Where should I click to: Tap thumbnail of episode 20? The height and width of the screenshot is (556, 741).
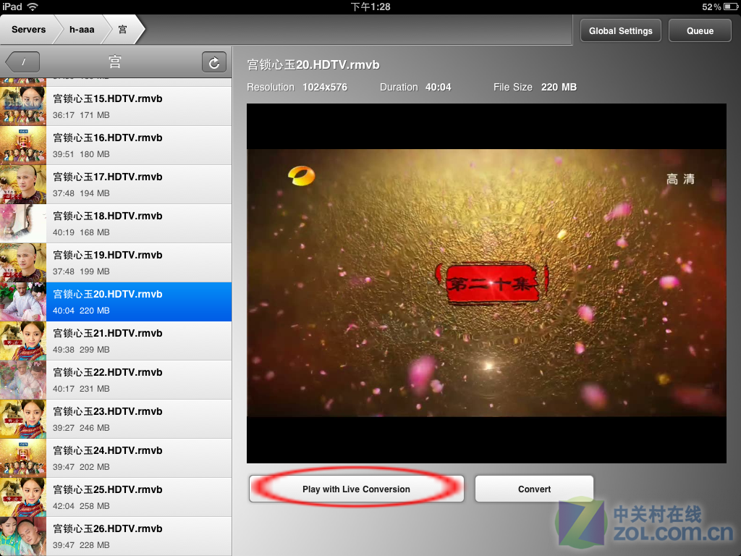click(x=23, y=302)
